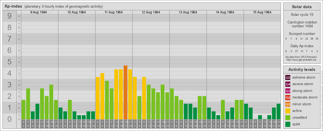
Task: Click the 3-6 bar on 9 Aug
Action: point(28,104)
